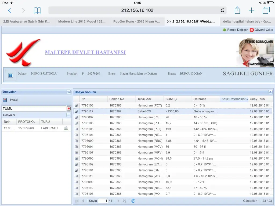
Task: Open Safari bookmarks book icon
Action: [x=37, y=10]
